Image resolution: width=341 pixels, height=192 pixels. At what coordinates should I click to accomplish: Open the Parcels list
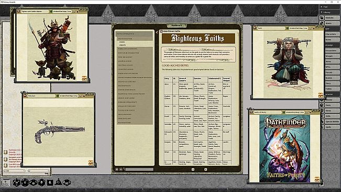click(x=332, y=72)
